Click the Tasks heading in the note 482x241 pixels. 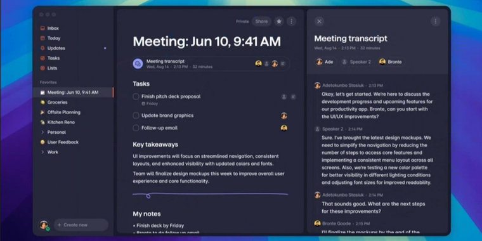coord(141,84)
